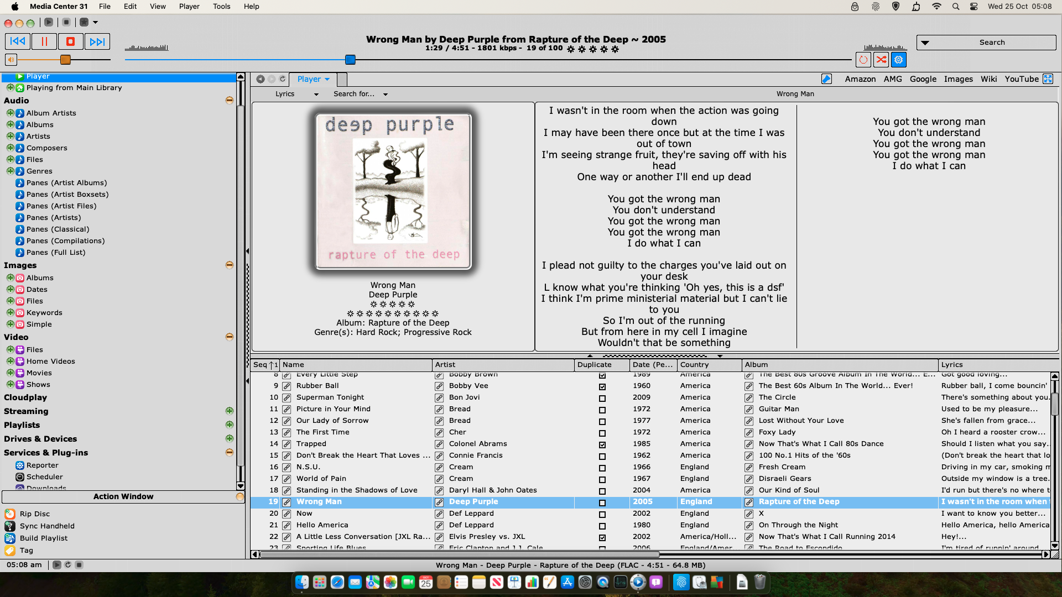
Task: Expand the Album Artists tree node
Action: (x=10, y=113)
